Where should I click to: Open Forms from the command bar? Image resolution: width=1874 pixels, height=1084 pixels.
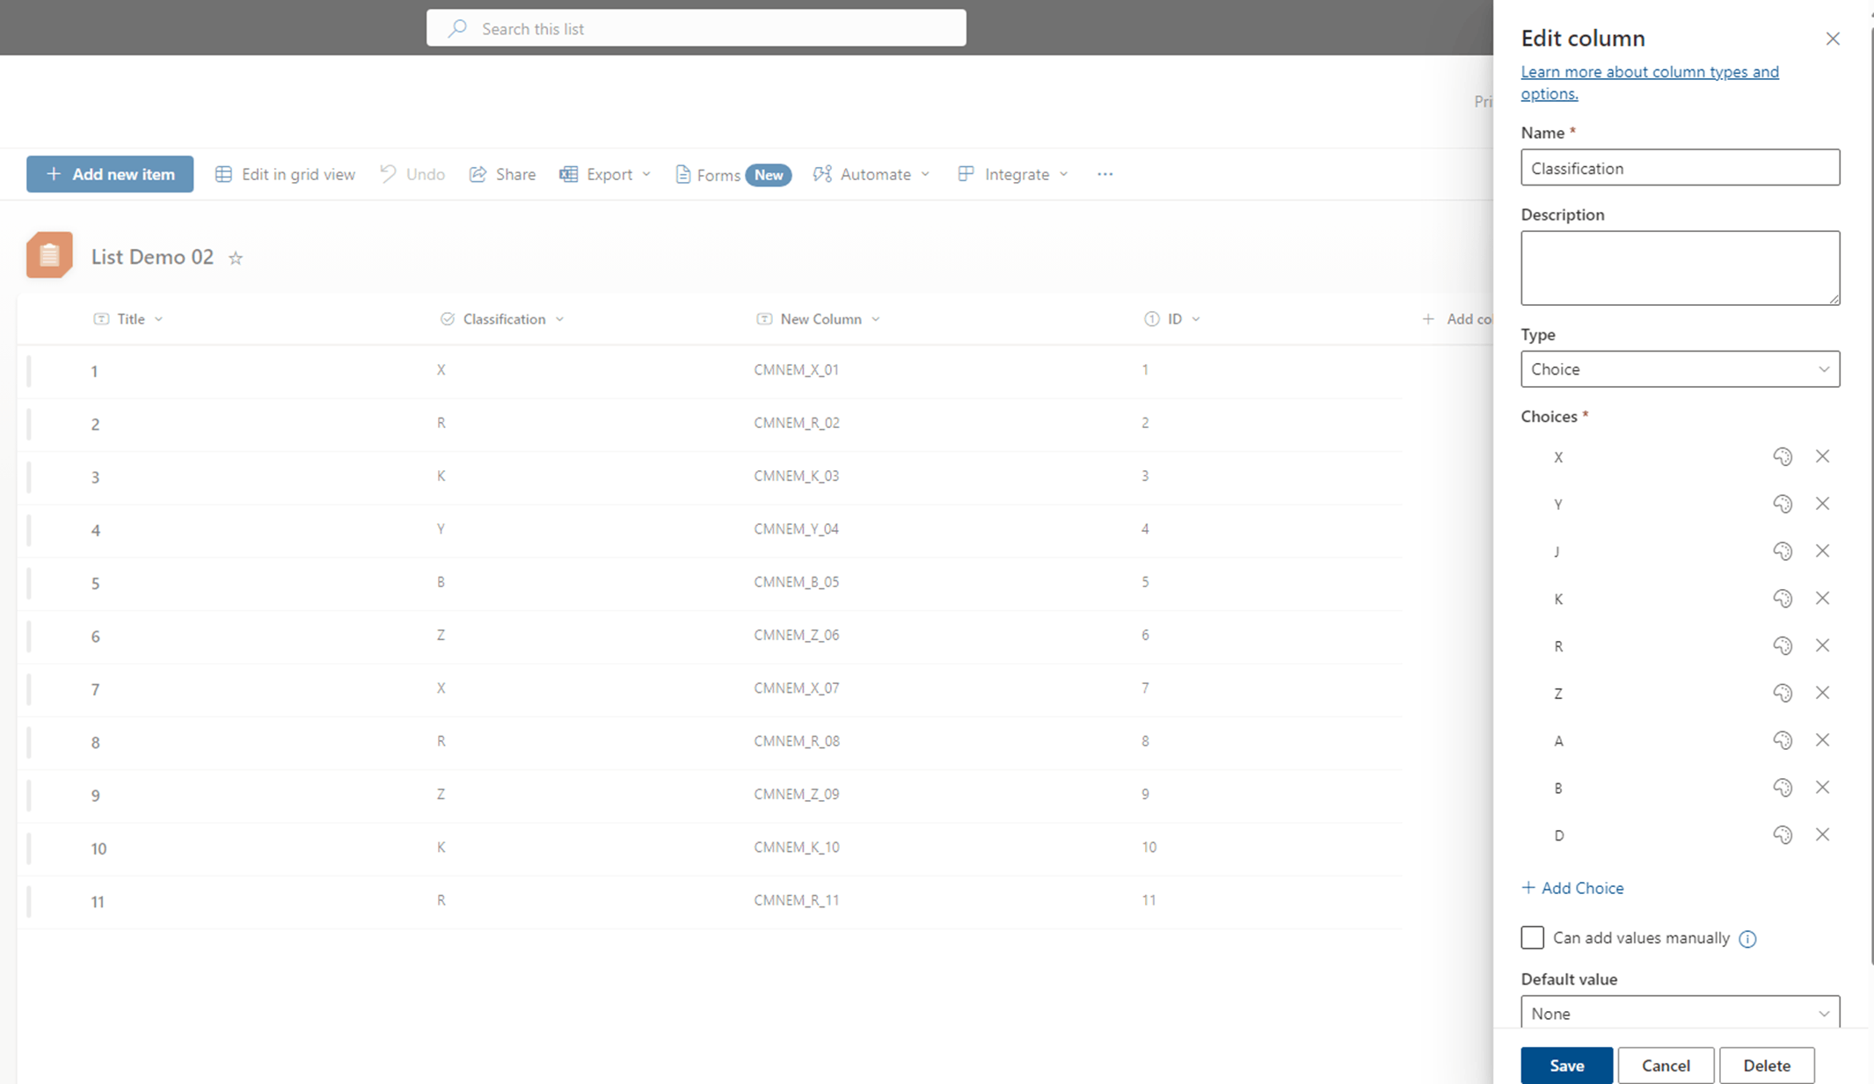(733, 175)
